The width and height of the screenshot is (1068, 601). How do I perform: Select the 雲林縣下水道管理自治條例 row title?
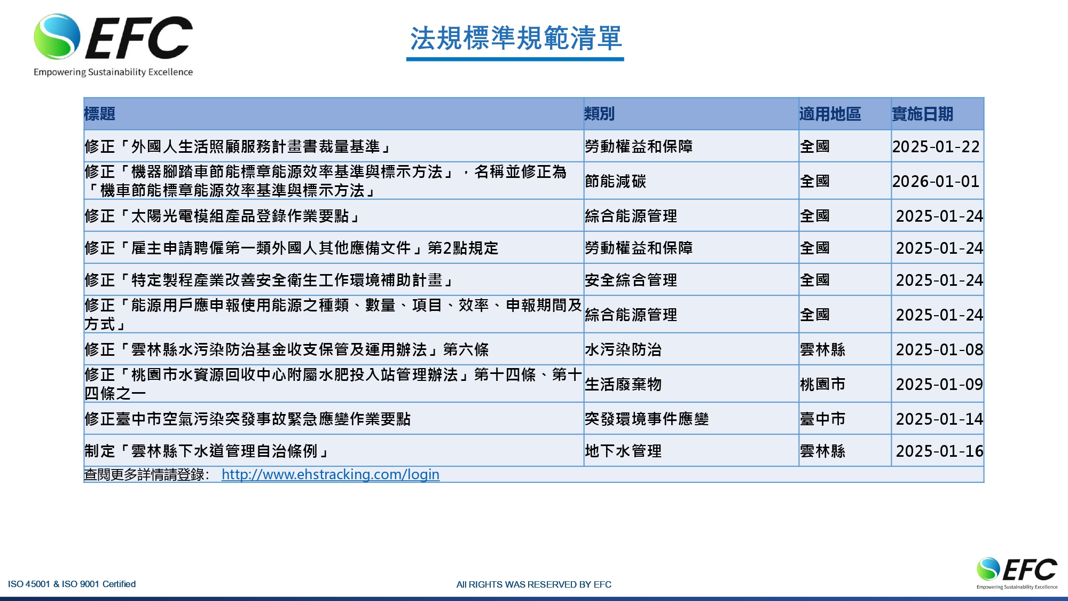coord(208,451)
